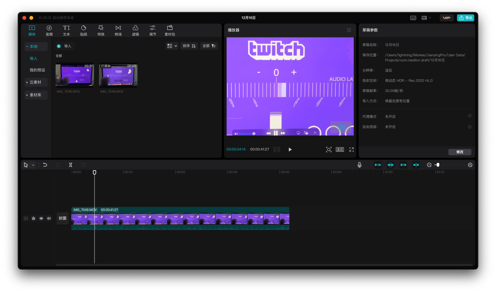Switch to the 文本 (Text) tab
The height and width of the screenshot is (293, 496).
[x=66, y=30]
